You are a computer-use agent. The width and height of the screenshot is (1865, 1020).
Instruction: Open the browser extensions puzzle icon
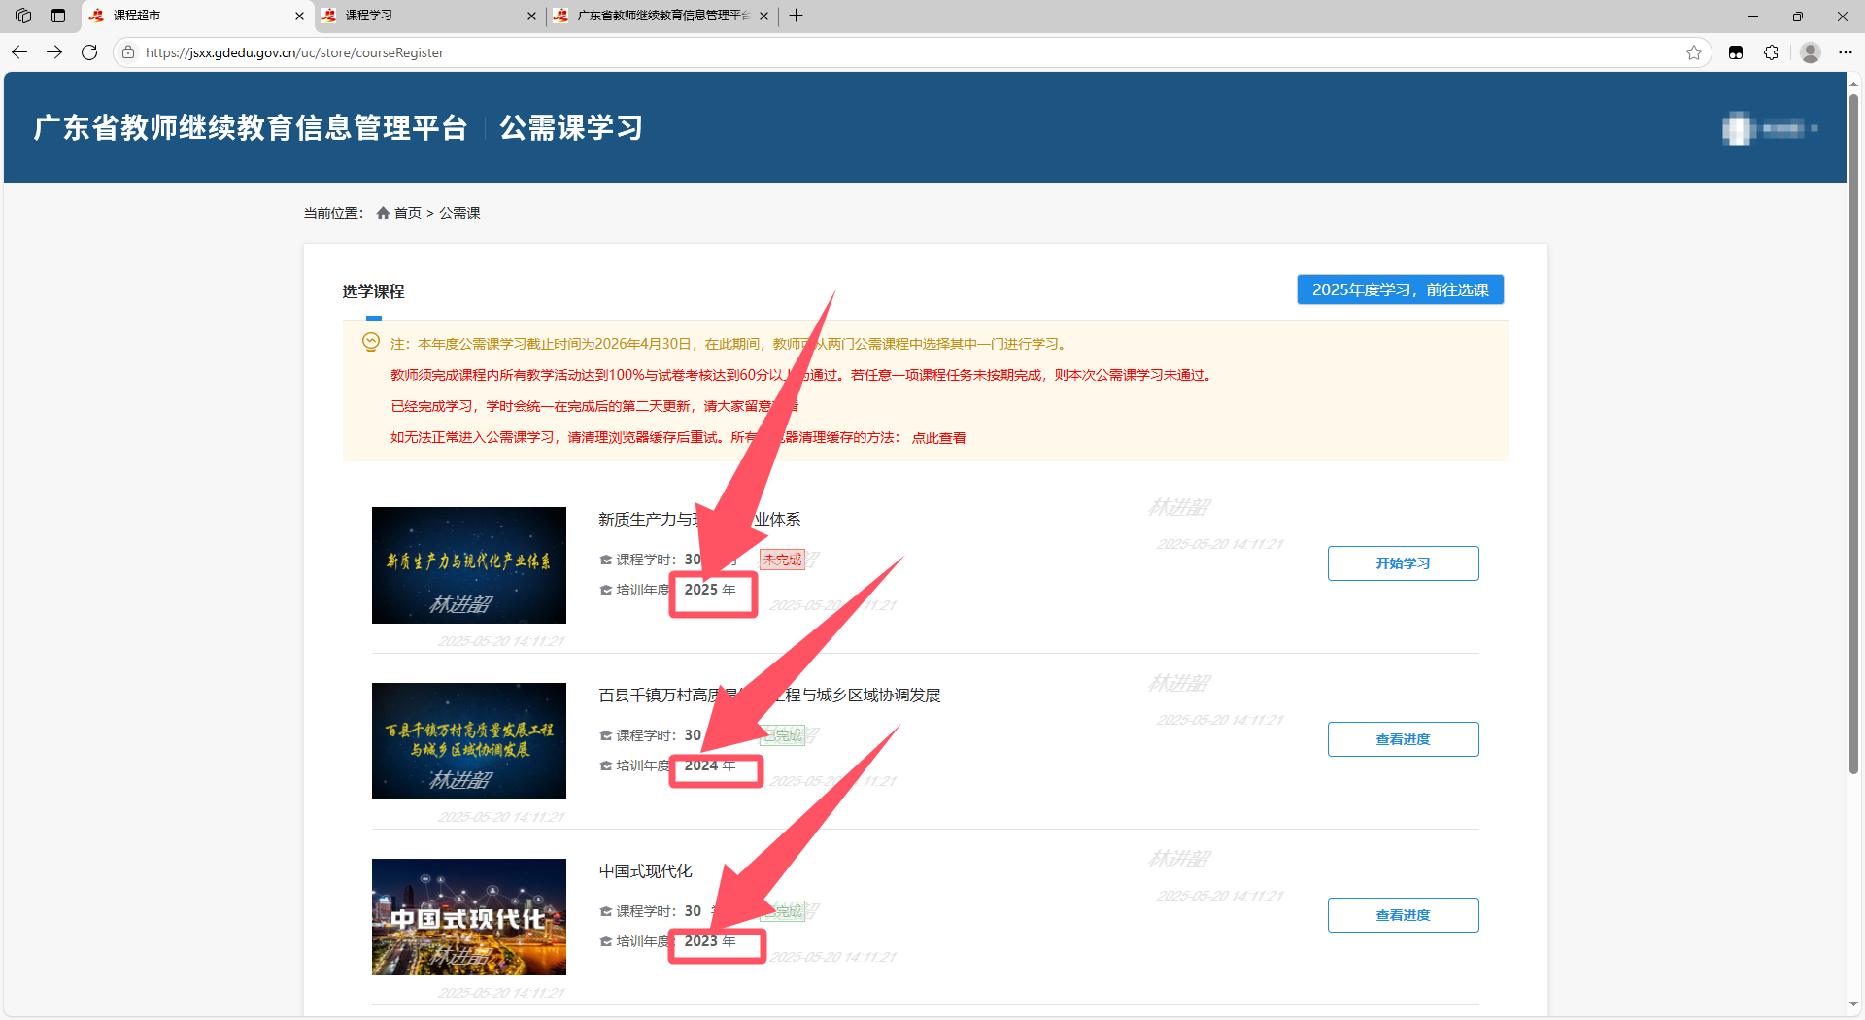(1771, 52)
